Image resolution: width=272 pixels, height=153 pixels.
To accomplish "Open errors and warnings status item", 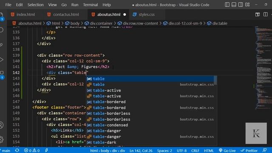I will [x=32, y=150].
